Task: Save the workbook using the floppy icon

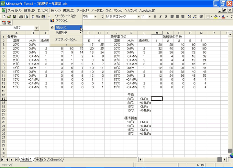Action: 15,17
